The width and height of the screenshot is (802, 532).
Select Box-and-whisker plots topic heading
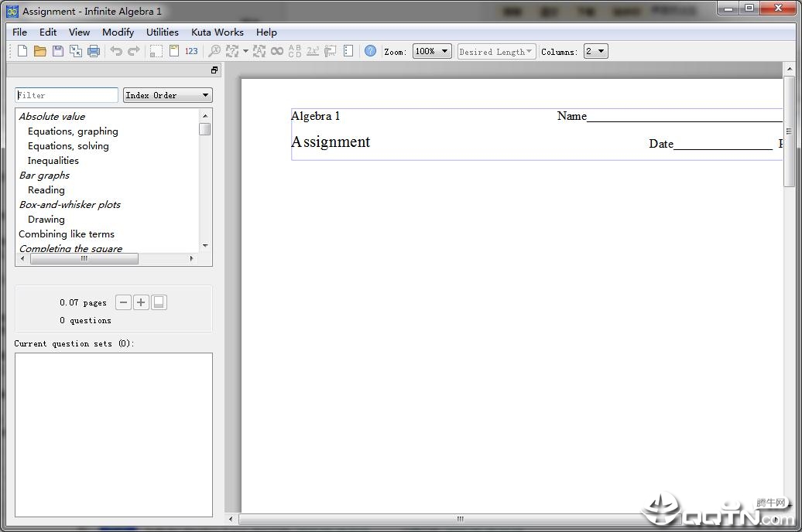(x=70, y=204)
